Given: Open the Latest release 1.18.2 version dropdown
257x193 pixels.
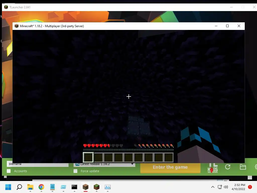Looking at the screenshot, I should coord(104,165).
